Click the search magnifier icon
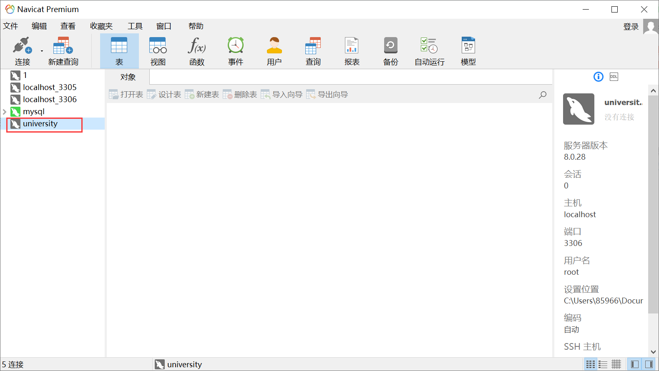The width and height of the screenshot is (659, 371). point(543,95)
